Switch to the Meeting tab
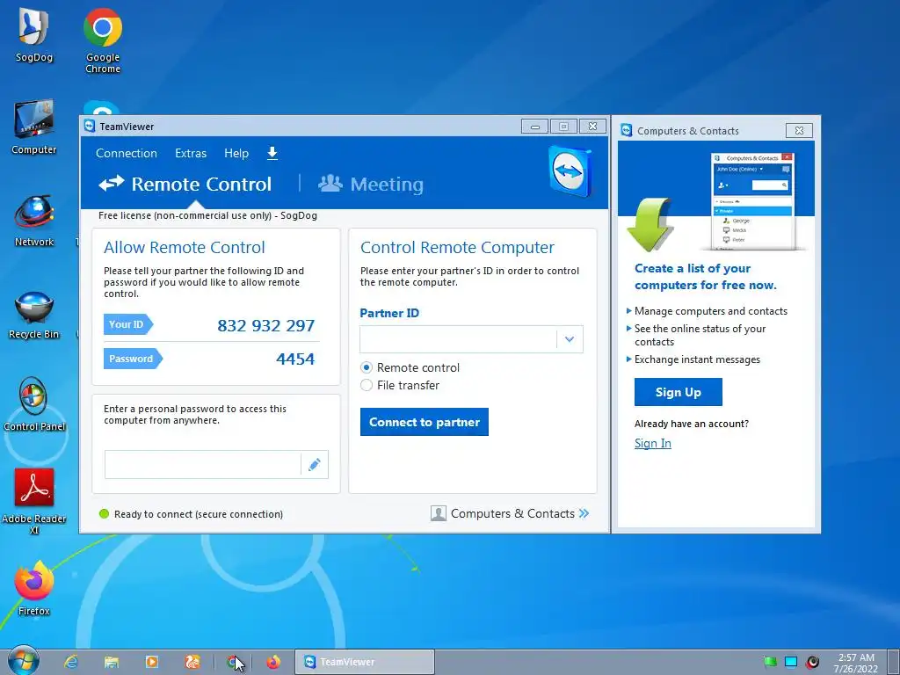900x675 pixels. click(x=371, y=185)
